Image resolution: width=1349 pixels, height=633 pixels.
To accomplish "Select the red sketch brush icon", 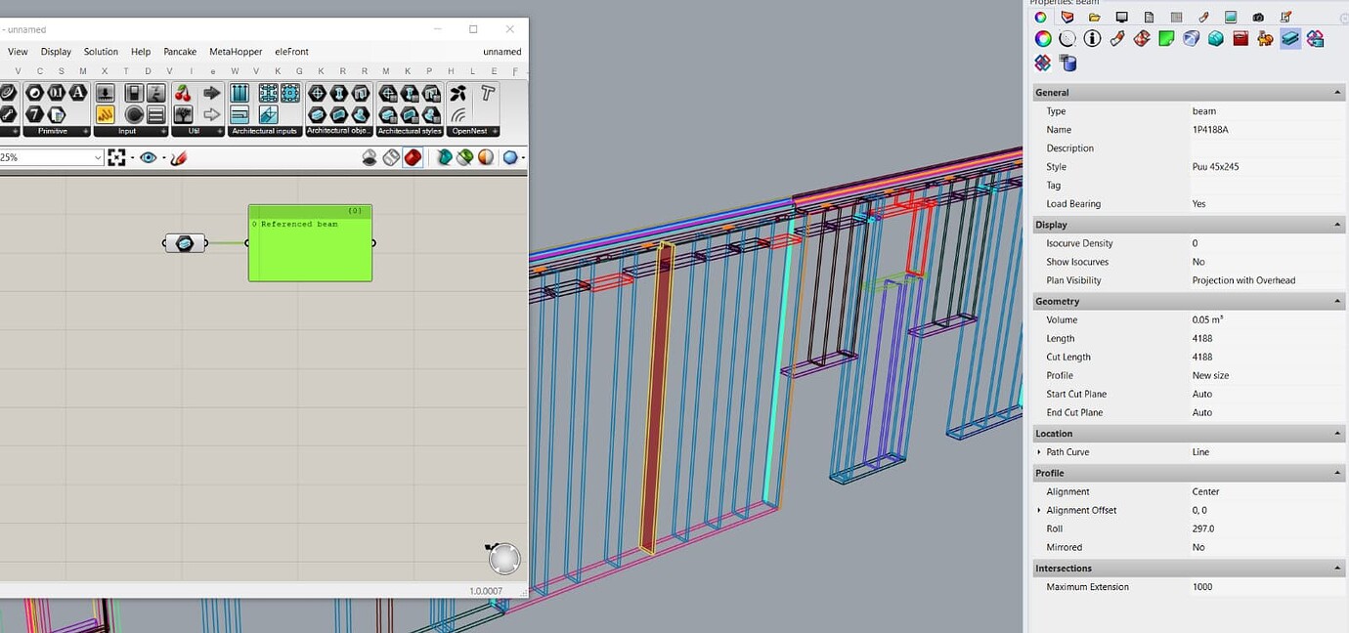I will pos(179,157).
